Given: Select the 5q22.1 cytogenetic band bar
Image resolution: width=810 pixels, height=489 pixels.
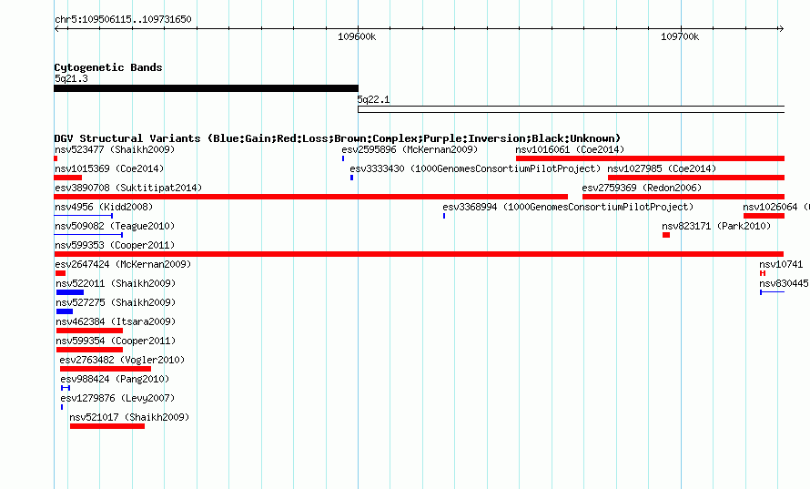Looking at the screenshot, I should [571, 109].
